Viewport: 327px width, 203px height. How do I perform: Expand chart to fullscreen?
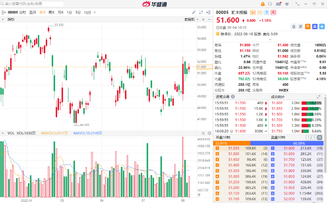pyautogui.click(x=201, y=13)
